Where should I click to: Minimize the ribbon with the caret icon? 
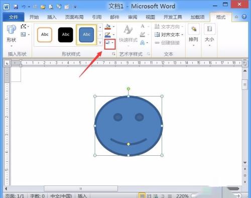point(236,17)
